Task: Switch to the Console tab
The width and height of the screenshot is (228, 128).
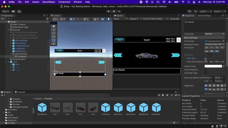Action: (20, 92)
